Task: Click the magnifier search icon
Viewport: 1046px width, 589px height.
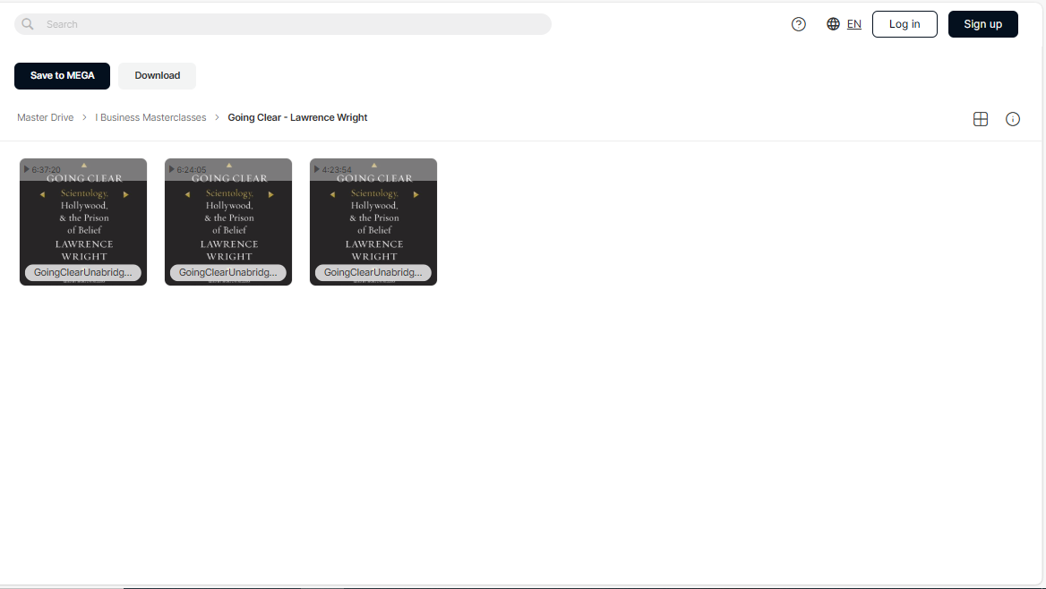Action: point(28,24)
